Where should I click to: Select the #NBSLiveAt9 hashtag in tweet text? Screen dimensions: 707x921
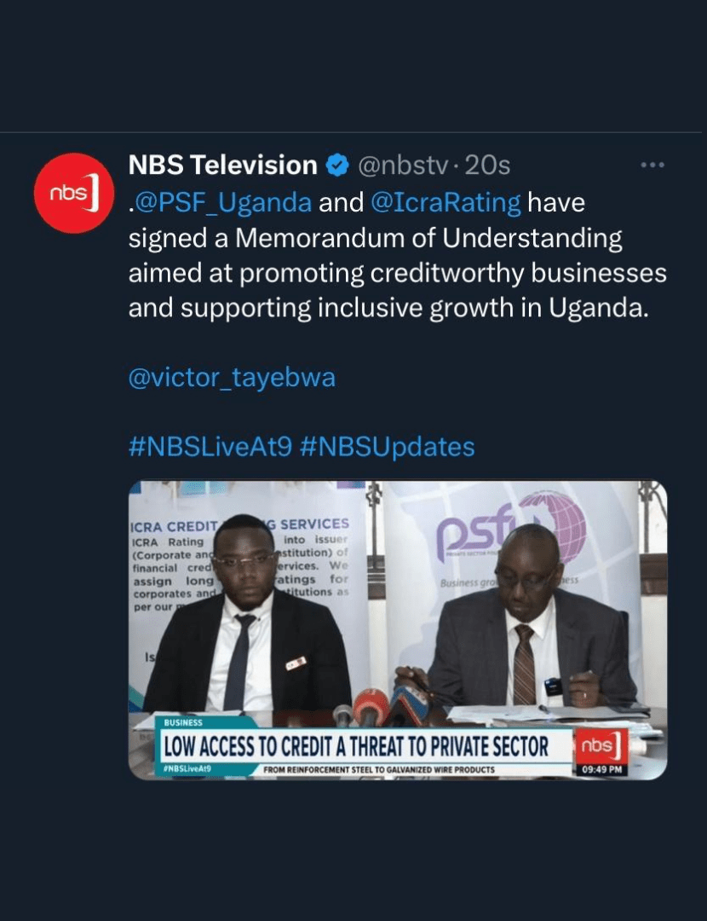click(210, 446)
